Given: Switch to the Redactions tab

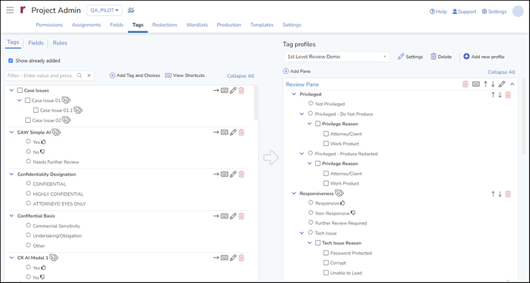Looking at the screenshot, I should [x=165, y=25].
